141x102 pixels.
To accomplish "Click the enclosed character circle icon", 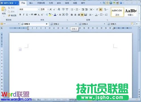I will (67, 14).
